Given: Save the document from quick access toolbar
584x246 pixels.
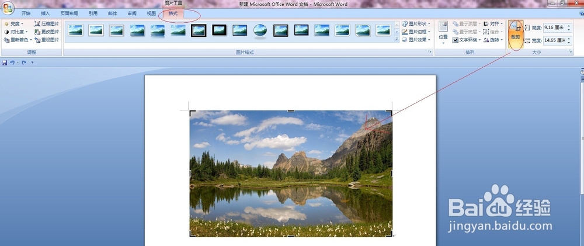Looking at the screenshot, I should coord(5,63).
